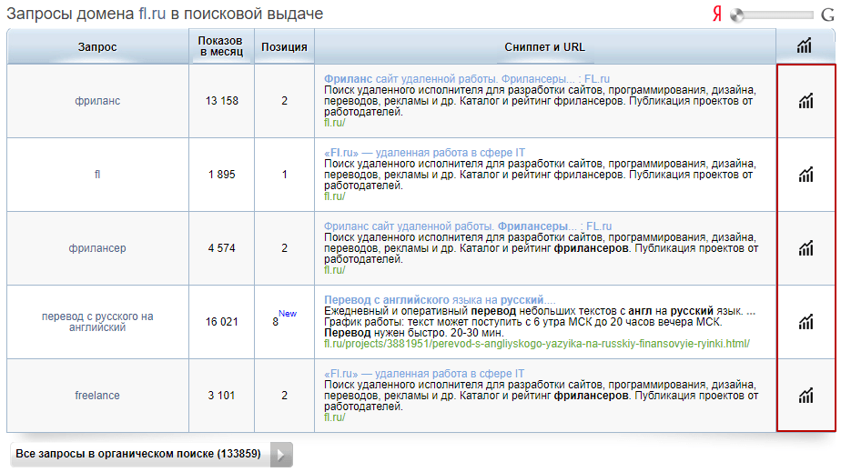Image resolution: width=841 pixels, height=472 pixels.
Task: Open перевод с русского на английский query
Action: (x=97, y=321)
